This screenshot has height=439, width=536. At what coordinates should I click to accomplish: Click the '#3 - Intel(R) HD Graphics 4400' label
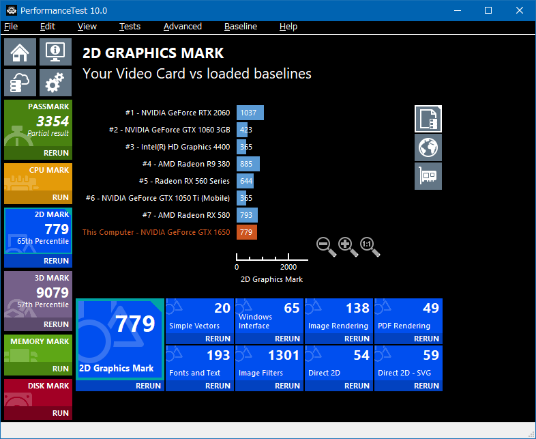tap(177, 147)
